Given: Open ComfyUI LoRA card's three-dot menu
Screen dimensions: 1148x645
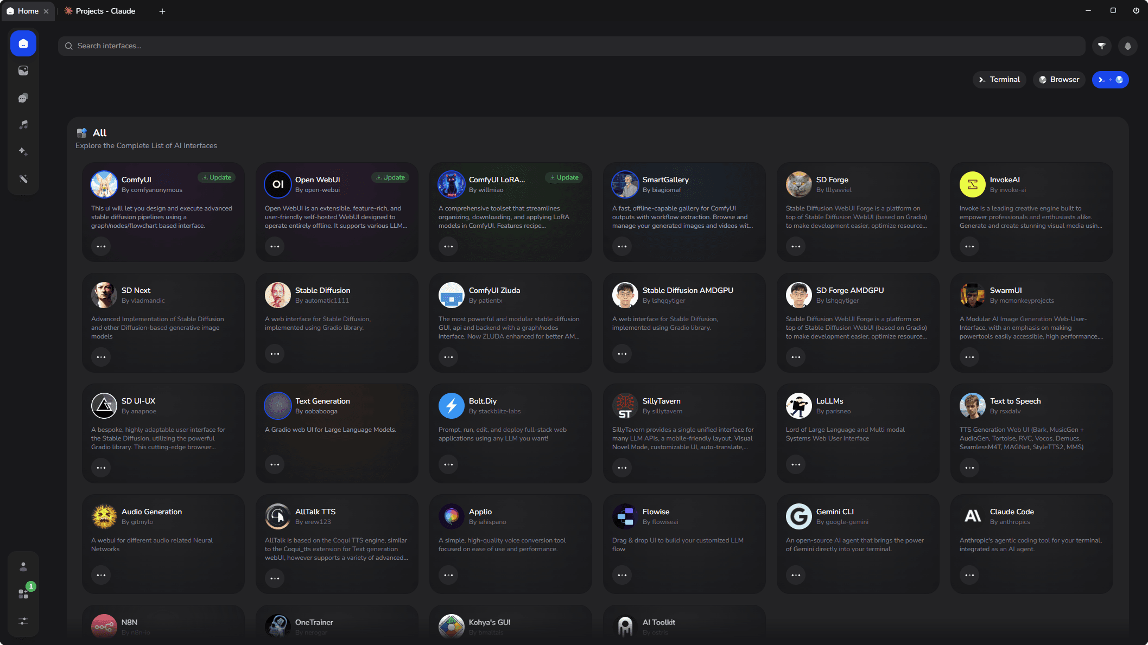Looking at the screenshot, I should point(448,246).
